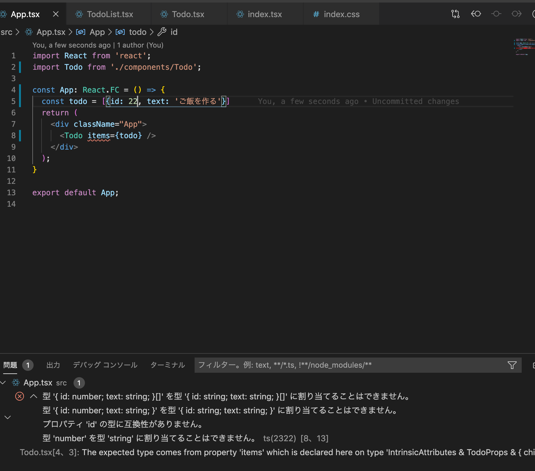
Task: Click the Todo import path string on line 2
Action: pos(153,67)
